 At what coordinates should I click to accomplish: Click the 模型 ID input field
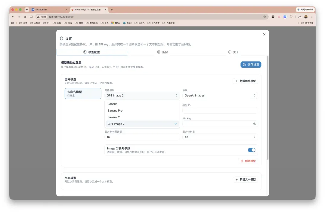pos(220,111)
